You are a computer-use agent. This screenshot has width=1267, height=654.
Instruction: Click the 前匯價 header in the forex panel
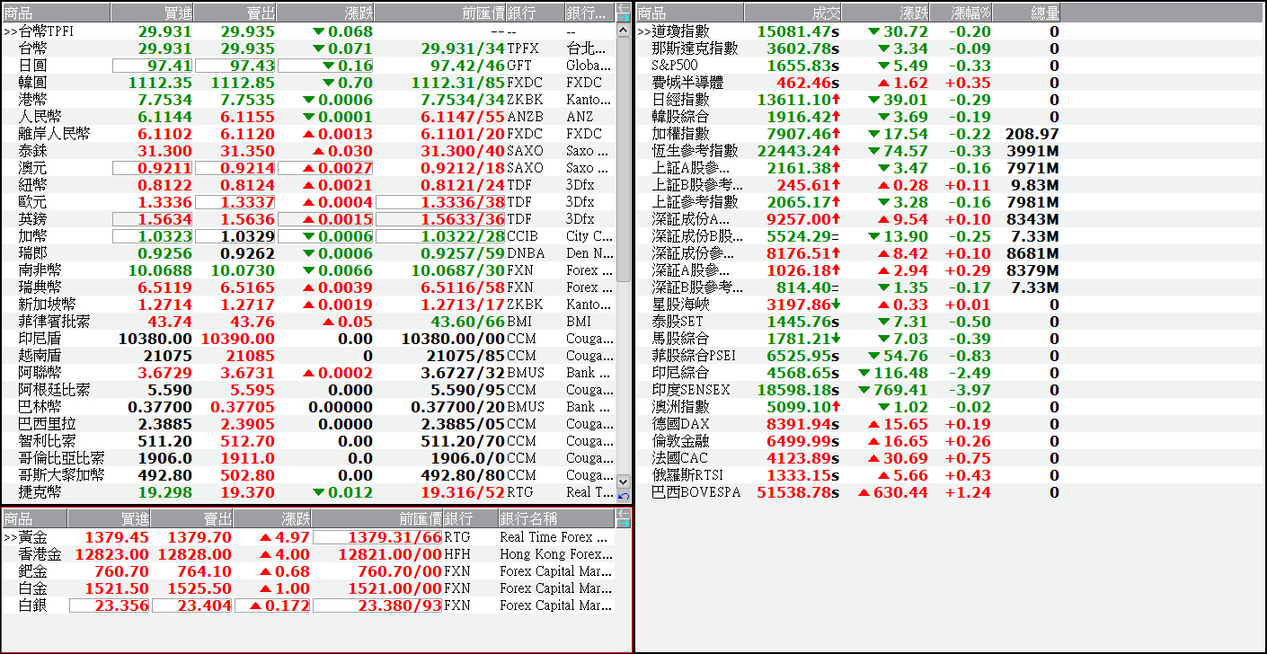pos(439,13)
